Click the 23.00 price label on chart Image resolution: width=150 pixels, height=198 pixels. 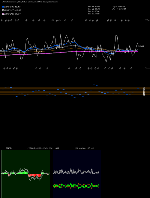pos(141,46)
